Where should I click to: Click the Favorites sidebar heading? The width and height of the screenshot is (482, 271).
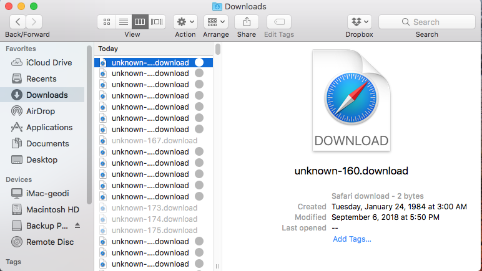pos(21,49)
